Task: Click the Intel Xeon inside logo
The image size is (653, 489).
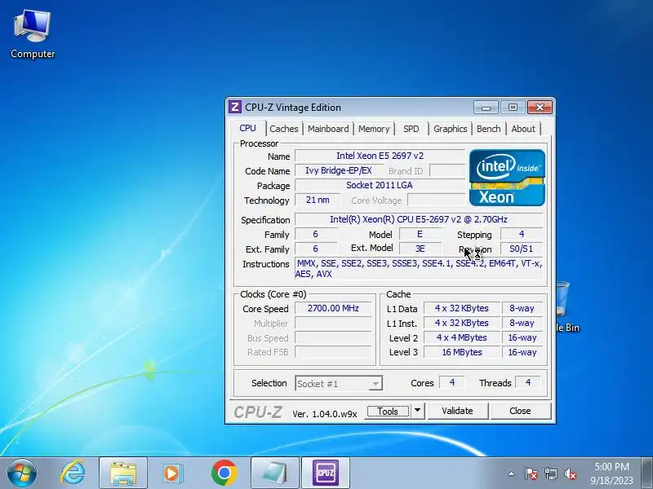Action: 507,178
